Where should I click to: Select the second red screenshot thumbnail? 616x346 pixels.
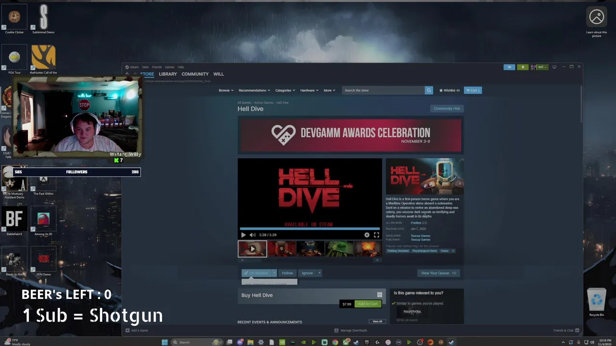click(281, 249)
